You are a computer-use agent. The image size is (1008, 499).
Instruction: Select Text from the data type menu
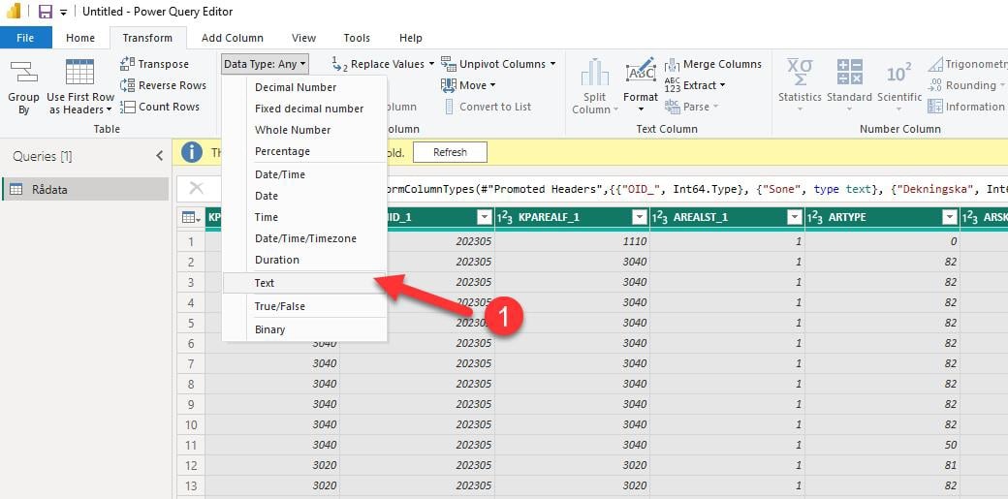(x=265, y=283)
